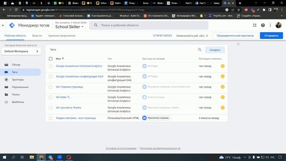
Task: Show hidden system tray icons
Action: pos(245,157)
